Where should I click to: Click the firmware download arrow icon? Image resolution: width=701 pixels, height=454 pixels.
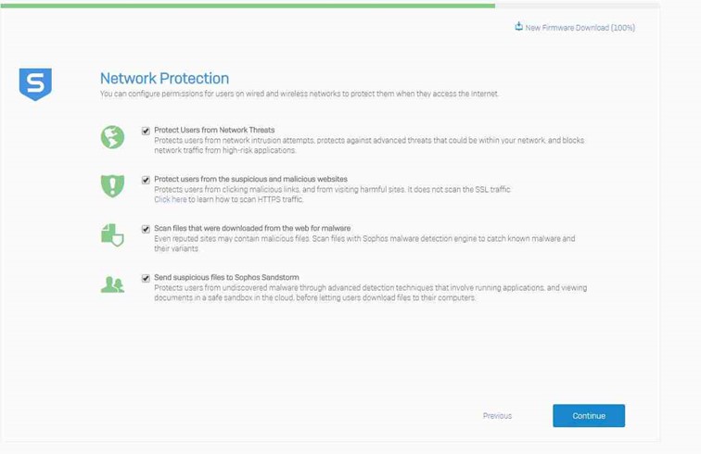(x=519, y=27)
